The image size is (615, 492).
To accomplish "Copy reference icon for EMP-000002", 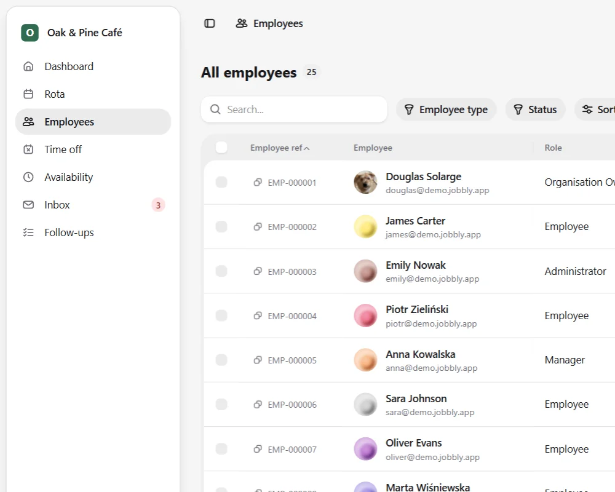I will [258, 227].
